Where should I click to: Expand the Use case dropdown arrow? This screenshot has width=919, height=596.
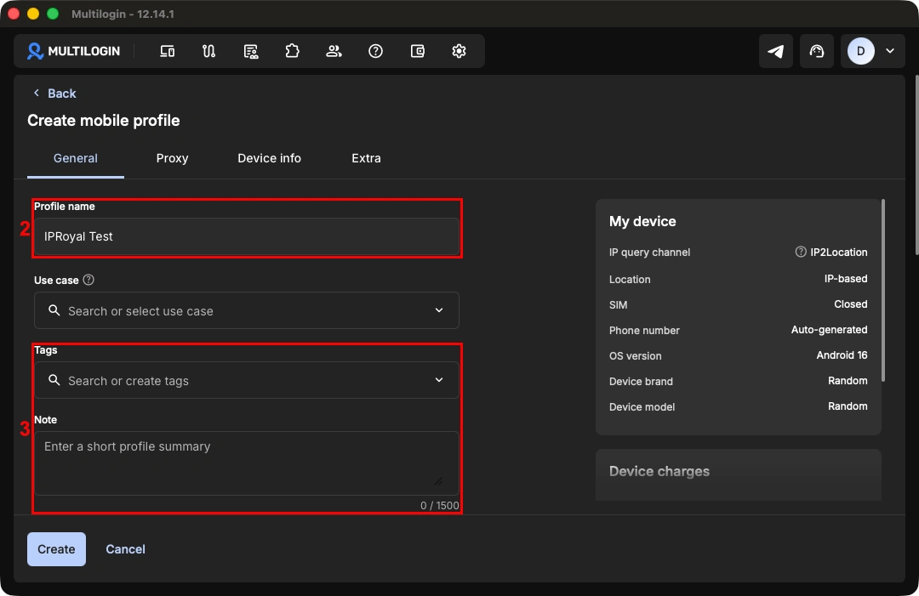[439, 310]
